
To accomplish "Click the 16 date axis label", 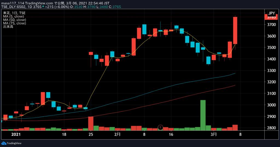I will pyautogui.click(x=171, y=134).
